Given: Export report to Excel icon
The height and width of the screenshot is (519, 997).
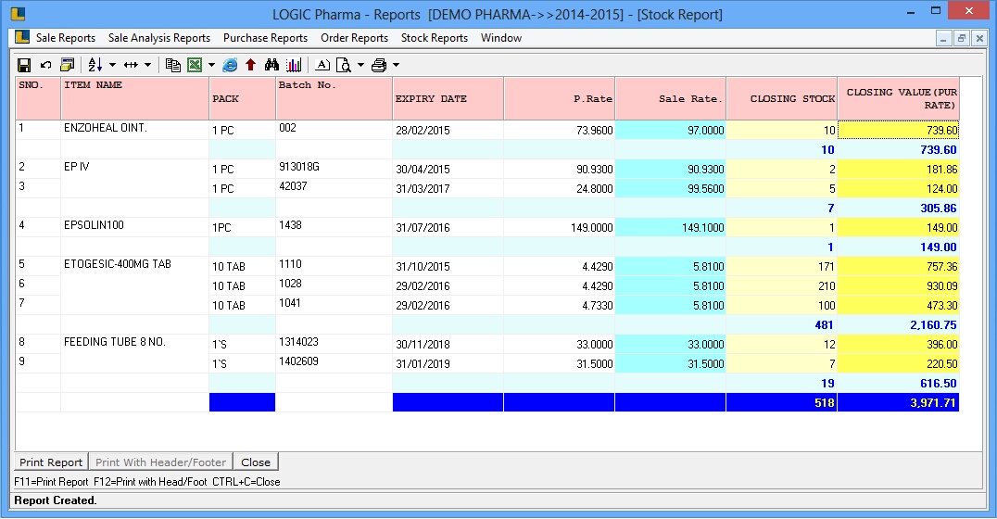Looking at the screenshot, I should (x=195, y=65).
